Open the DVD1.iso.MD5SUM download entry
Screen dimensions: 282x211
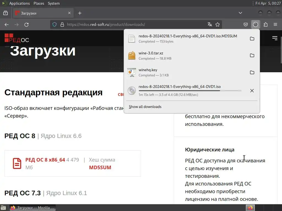[x=187, y=38]
